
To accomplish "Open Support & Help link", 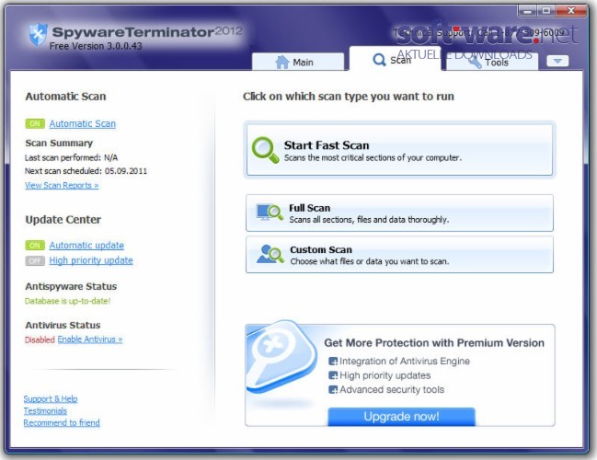I will (x=51, y=398).
